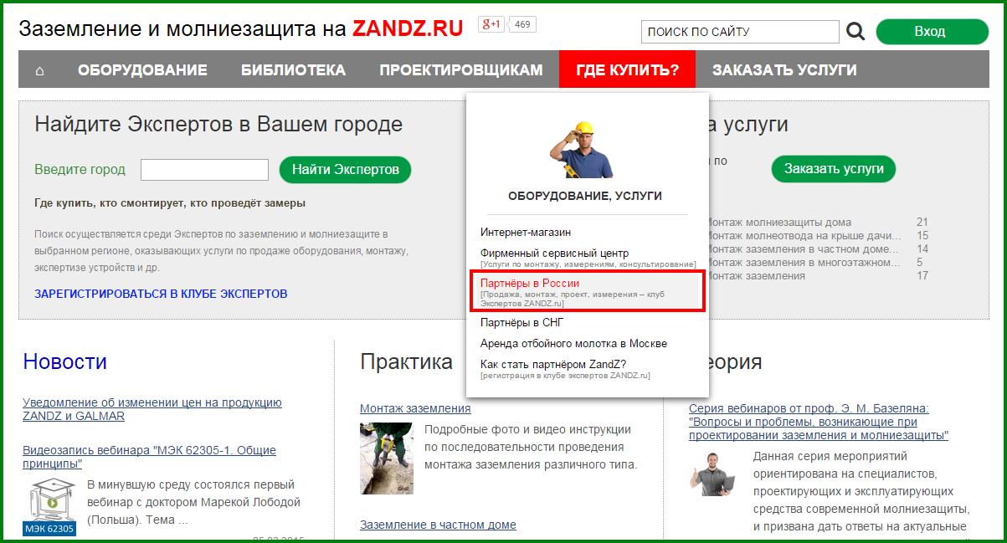
Task: Open the ГДЕ КУПИТЬ? dropdown menu
Action: pyautogui.click(x=626, y=70)
